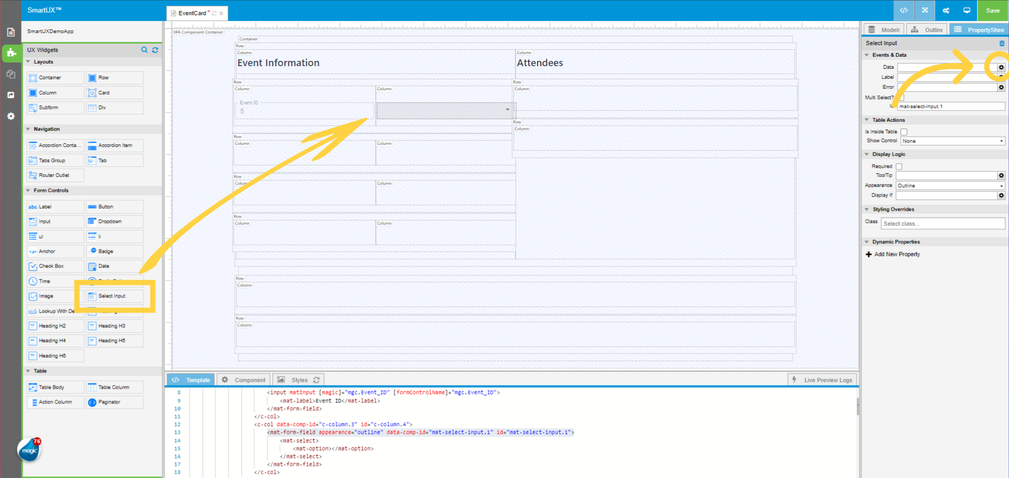Screen dimensions: 1009x478
Task: Open the code view icon in top toolbar
Action: [904, 10]
